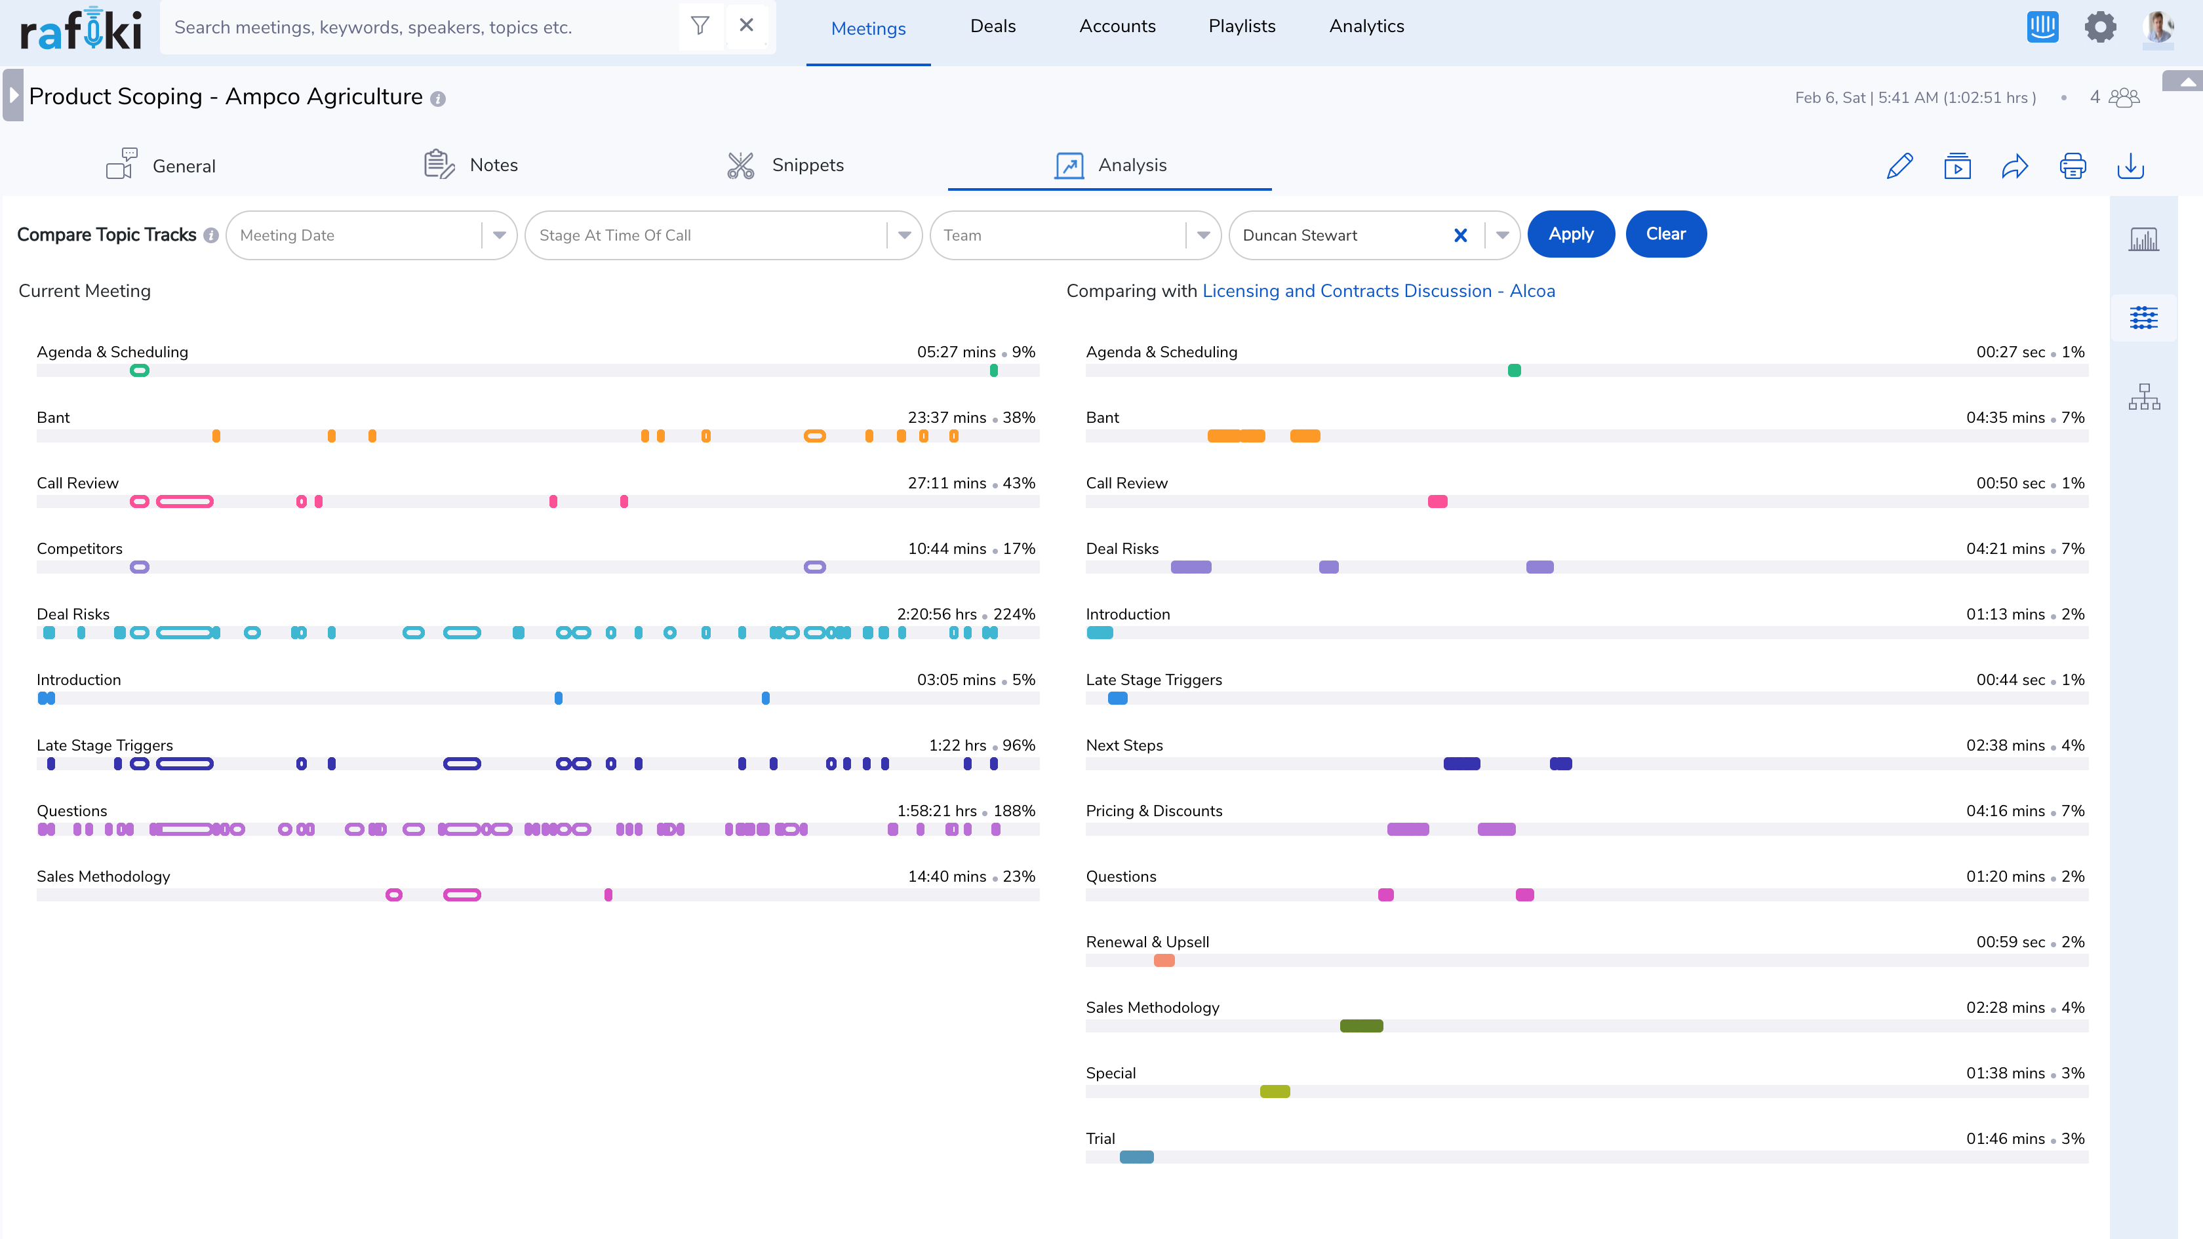Open the add-to-playlist icon
The height and width of the screenshot is (1239, 2203).
coord(1956,166)
